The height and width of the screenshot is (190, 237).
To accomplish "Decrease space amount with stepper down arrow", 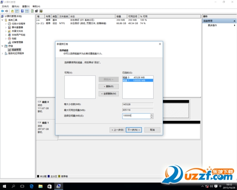I will (152, 118).
